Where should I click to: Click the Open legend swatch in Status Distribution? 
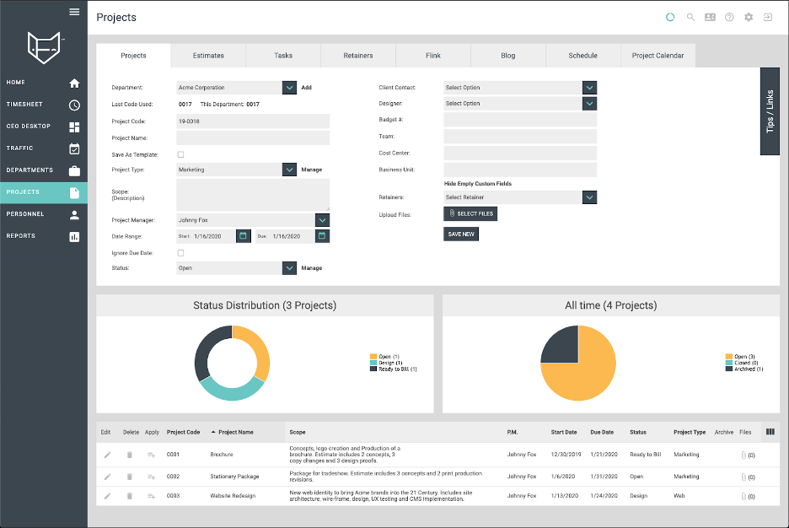click(x=373, y=357)
